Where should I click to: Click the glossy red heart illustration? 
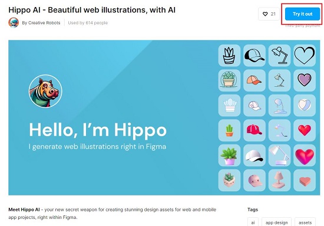(x=305, y=130)
